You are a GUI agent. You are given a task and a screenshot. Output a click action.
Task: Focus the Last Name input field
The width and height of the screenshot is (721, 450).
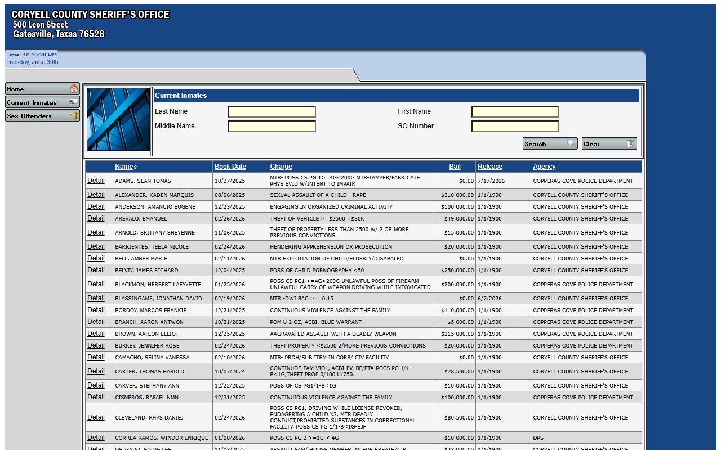click(272, 111)
